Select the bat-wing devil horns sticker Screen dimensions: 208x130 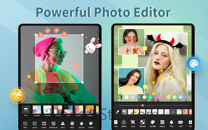pyautogui.click(x=165, y=41)
